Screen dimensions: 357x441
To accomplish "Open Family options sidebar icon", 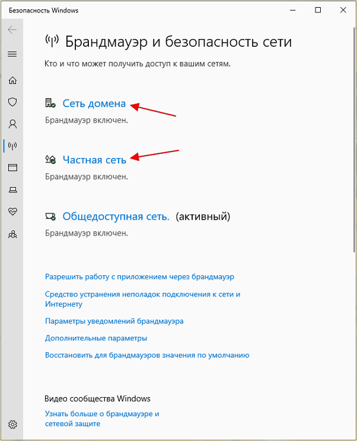I will (12, 234).
